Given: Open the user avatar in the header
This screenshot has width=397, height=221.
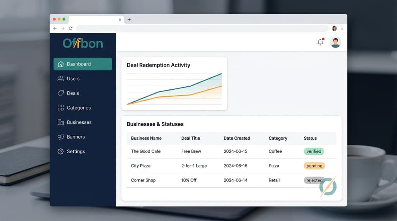Looking at the screenshot, I should pos(335,42).
